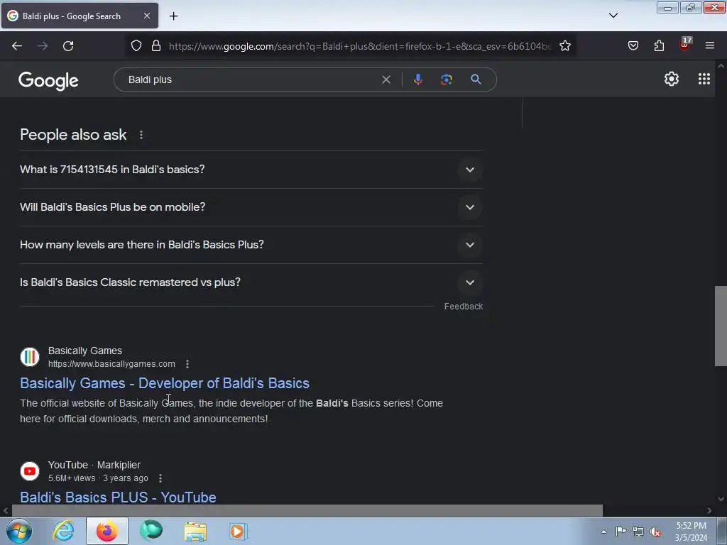Open the Google apps grid

(x=704, y=79)
